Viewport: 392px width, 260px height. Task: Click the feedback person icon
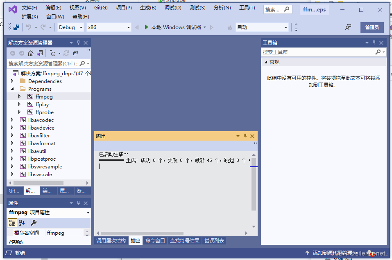coord(348,27)
